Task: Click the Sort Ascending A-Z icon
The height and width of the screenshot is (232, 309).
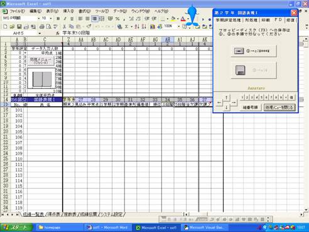Action: (x=137, y=26)
